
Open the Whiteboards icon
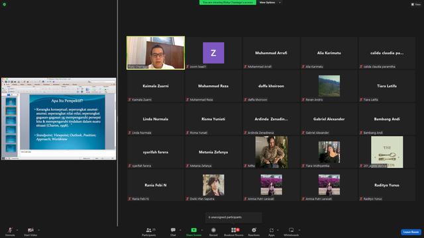(x=291, y=230)
